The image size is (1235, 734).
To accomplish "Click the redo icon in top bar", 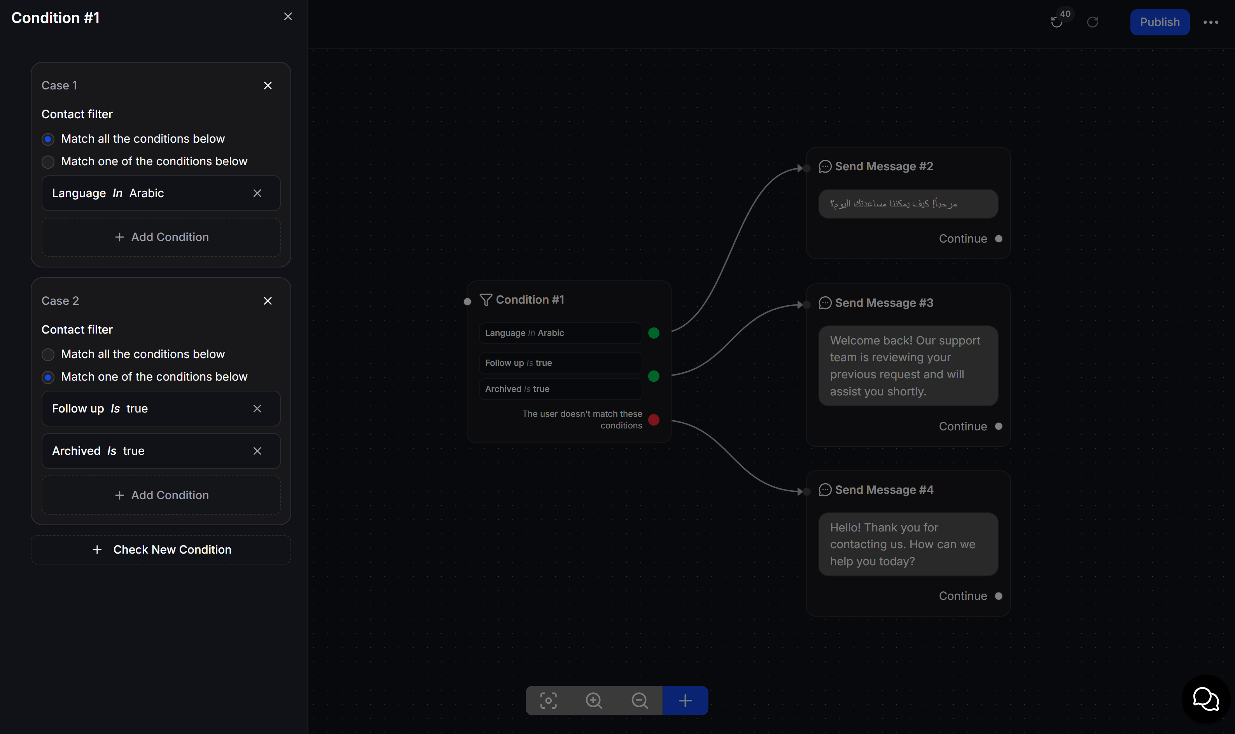I will (x=1092, y=22).
